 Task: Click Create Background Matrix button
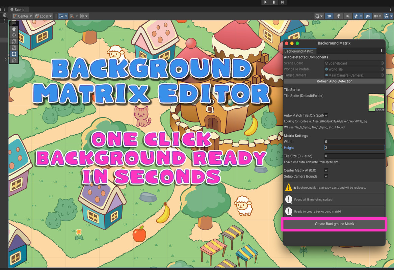(334, 224)
